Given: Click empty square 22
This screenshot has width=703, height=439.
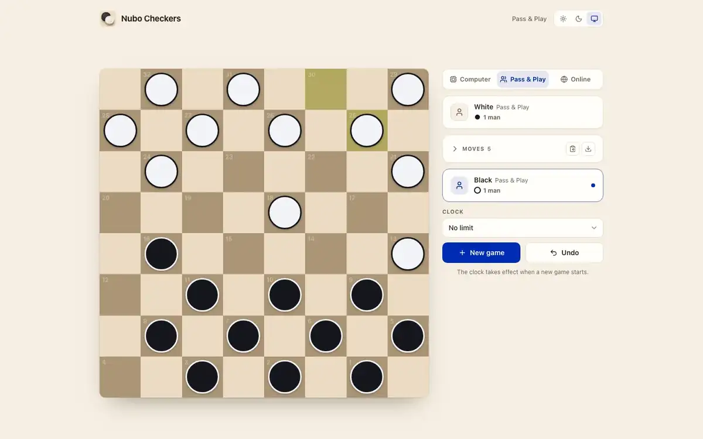Looking at the screenshot, I should pos(326,172).
